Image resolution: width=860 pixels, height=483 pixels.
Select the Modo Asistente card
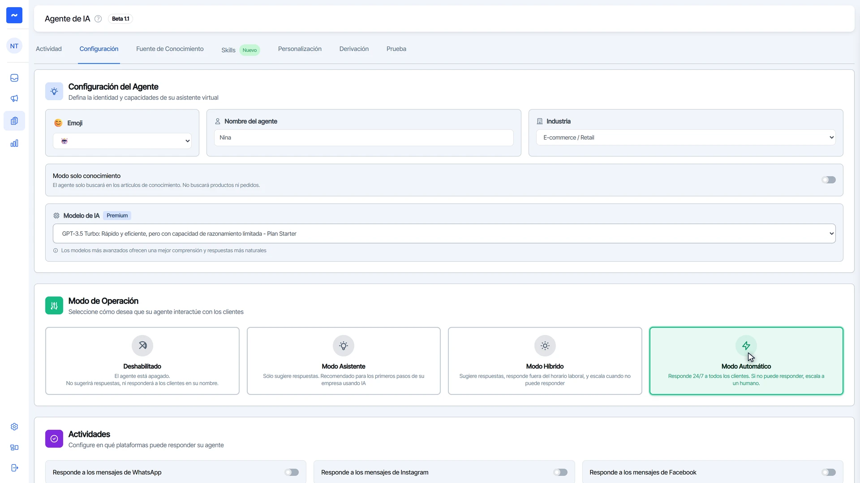(x=344, y=361)
